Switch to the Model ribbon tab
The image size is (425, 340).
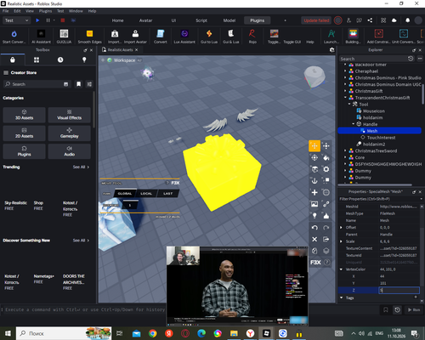(x=229, y=20)
